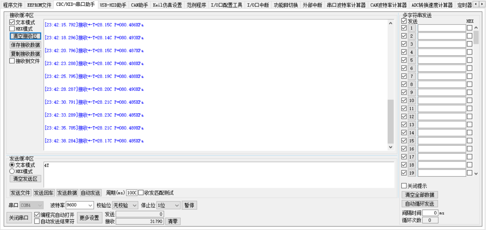This screenshot has width=486, height=230.
Task: Focus the 循环次数 input field
Action: tap(430, 220)
